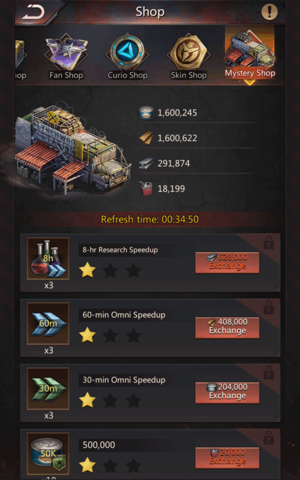Tap the 30m Omni Speedup item icon
Viewport: 300px width, 480px height.
point(48,389)
